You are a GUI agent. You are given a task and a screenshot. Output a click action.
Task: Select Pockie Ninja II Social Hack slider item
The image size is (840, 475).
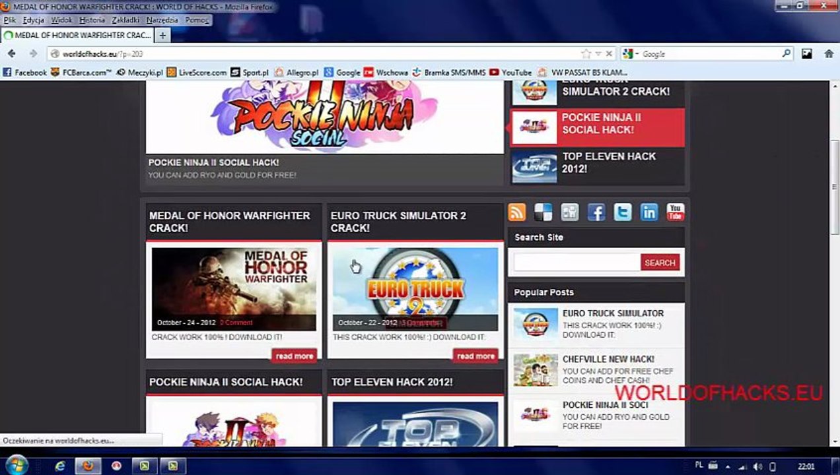coord(598,127)
